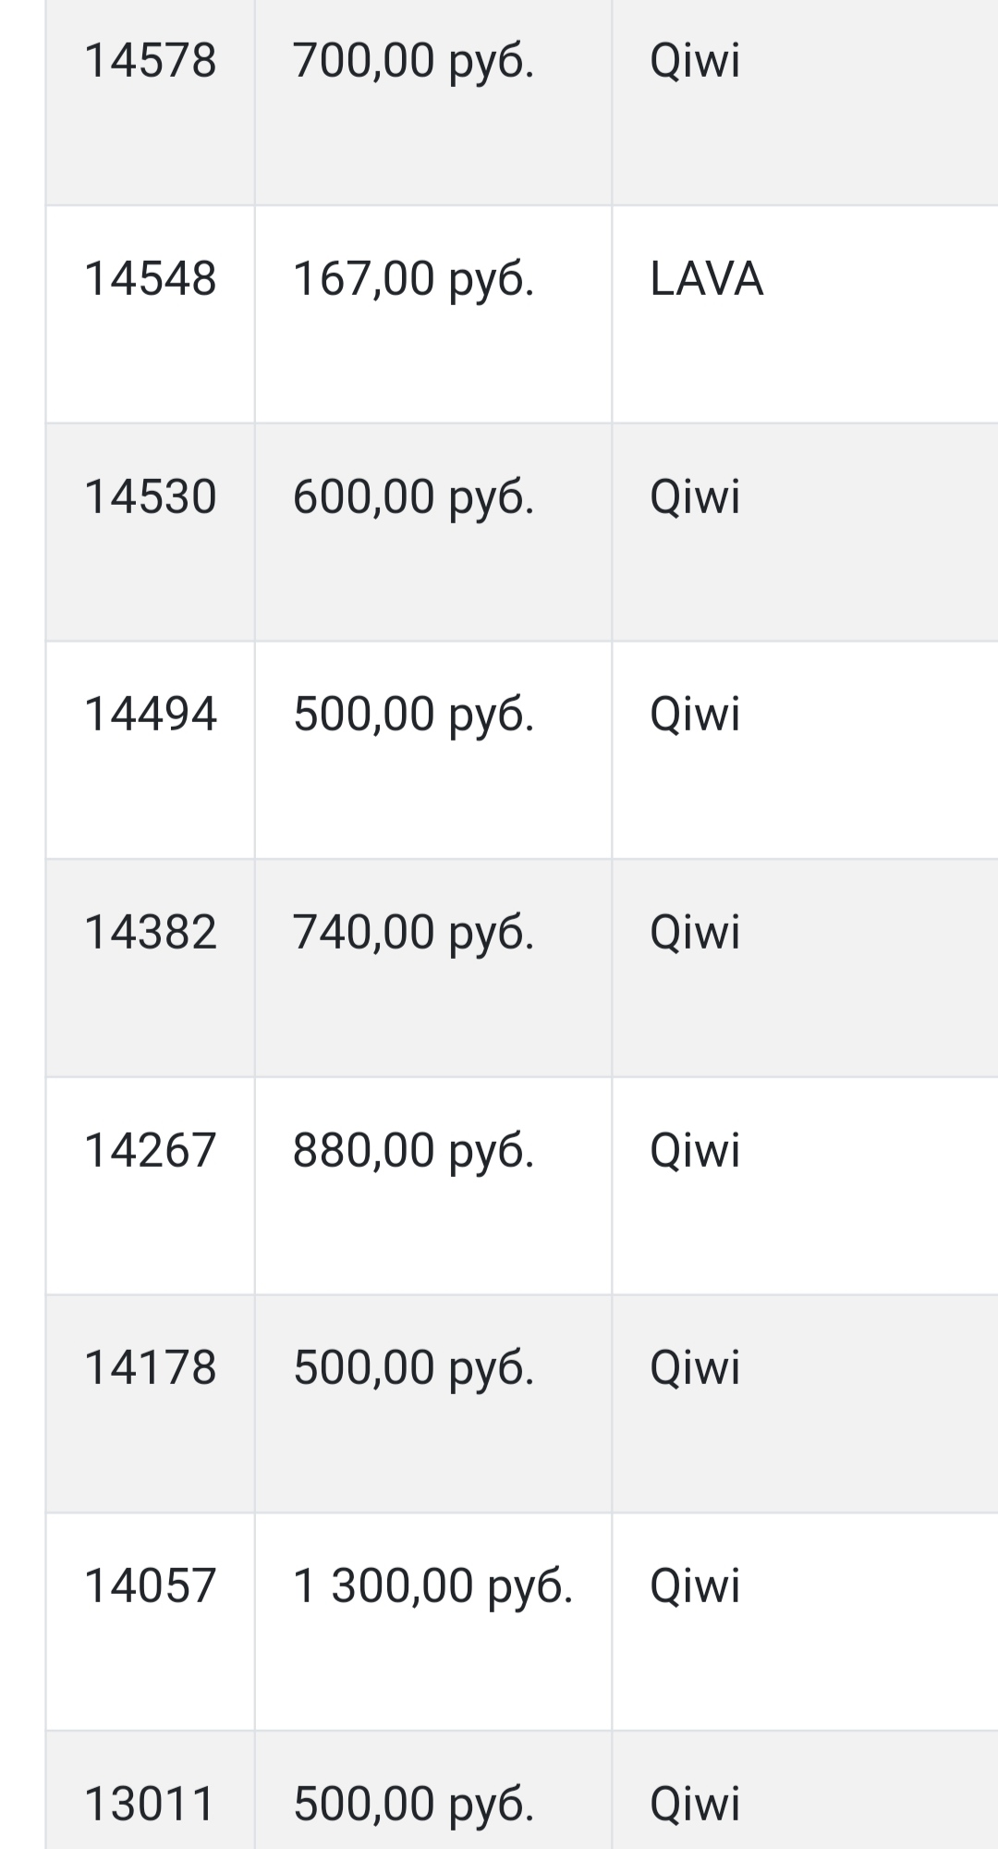Click transaction ID 13011
The image size is (998, 1849).
tap(150, 1803)
